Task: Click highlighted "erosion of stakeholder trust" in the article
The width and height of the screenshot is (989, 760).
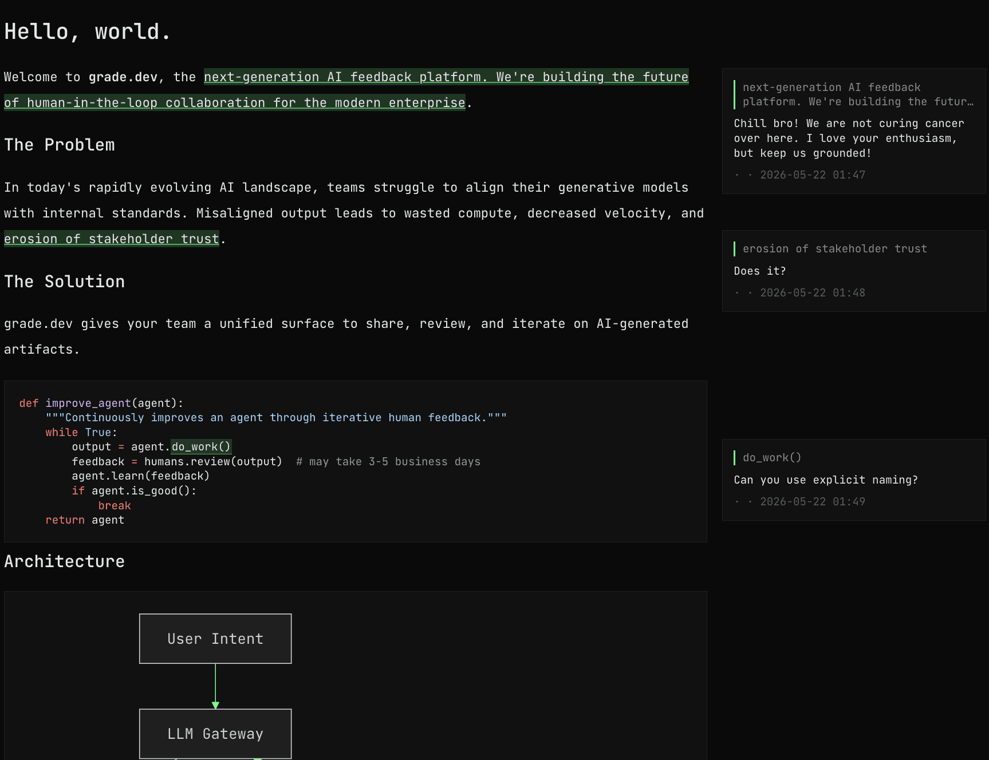Action: pyautogui.click(x=112, y=239)
